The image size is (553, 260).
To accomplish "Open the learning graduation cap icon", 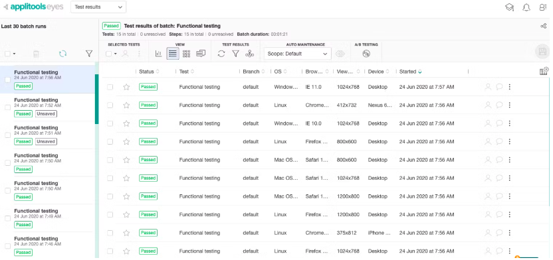I will pyautogui.click(x=509, y=7).
